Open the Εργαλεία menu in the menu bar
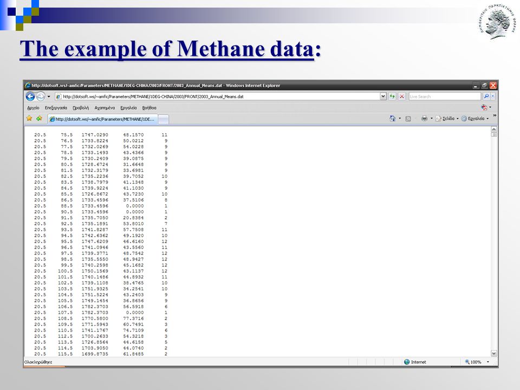Viewport: 520px width, 390px height. (128, 108)
